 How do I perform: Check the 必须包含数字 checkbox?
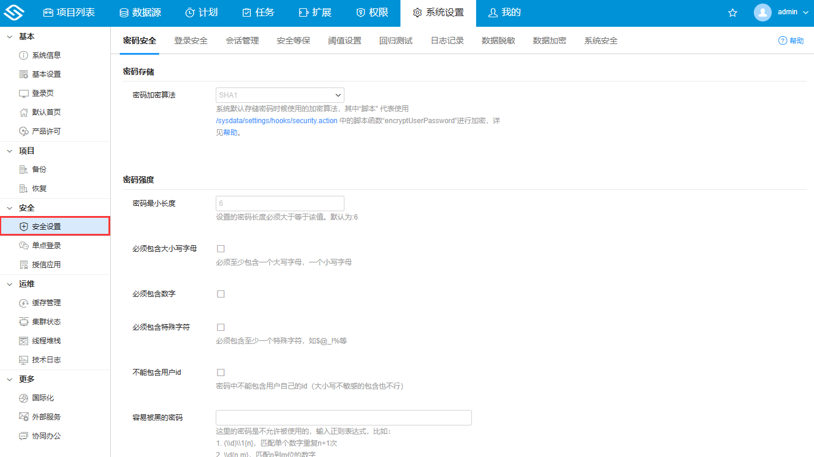220,293
